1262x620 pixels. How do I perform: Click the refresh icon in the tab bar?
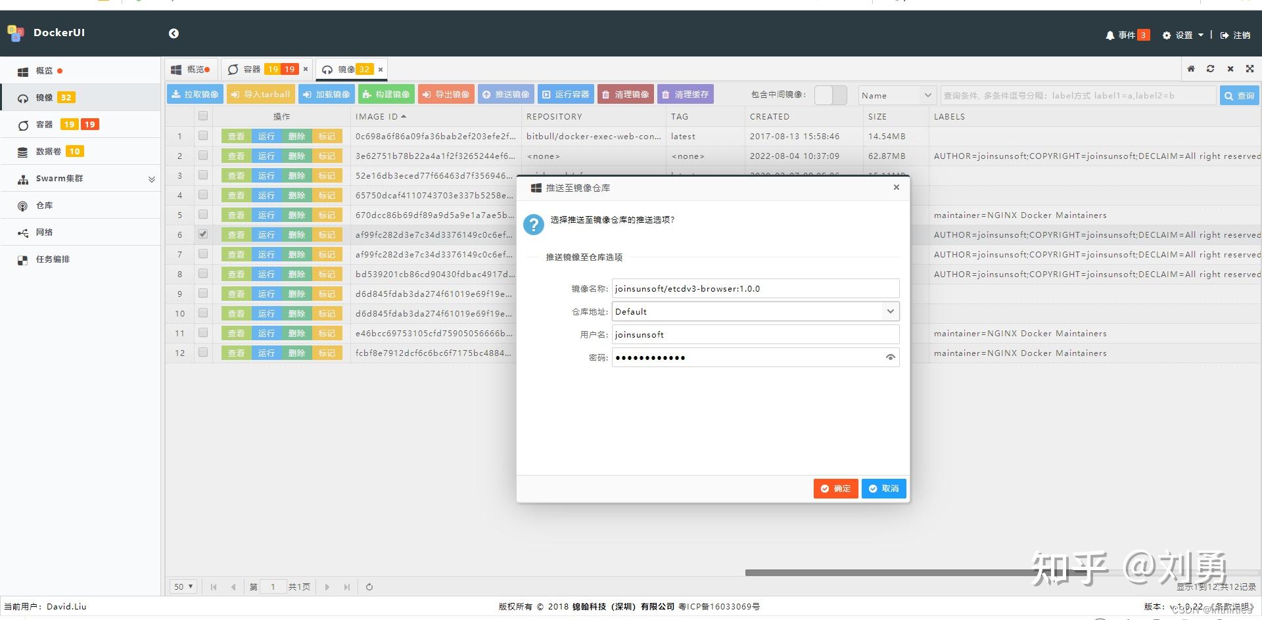pyautogui.click(x=1210, y=68)
